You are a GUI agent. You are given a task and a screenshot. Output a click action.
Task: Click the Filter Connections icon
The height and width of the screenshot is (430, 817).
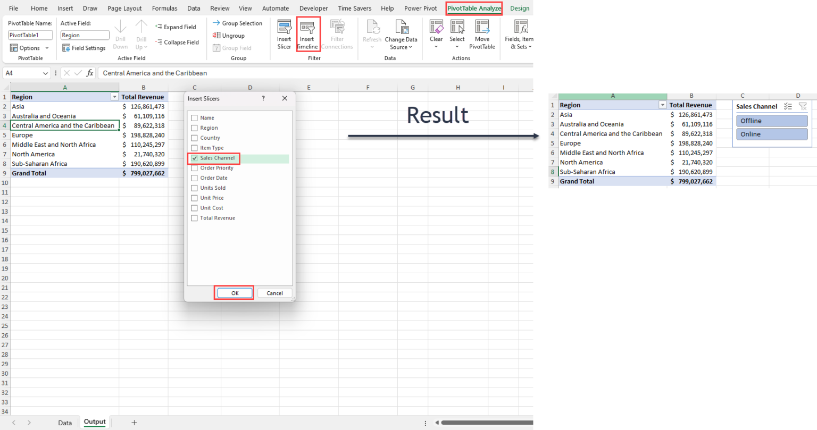(337, 27)
